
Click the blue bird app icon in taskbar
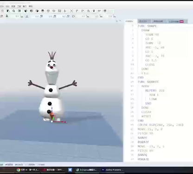tap(70, 170)
